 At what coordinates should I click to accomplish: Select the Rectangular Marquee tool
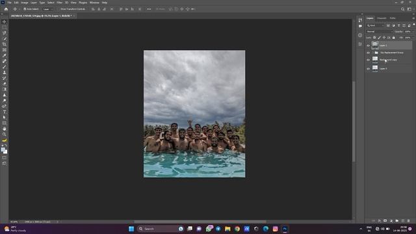5,27
